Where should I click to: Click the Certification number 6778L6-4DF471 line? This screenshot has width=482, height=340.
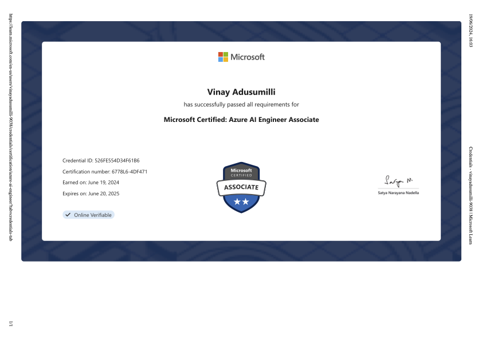[105, 171]
